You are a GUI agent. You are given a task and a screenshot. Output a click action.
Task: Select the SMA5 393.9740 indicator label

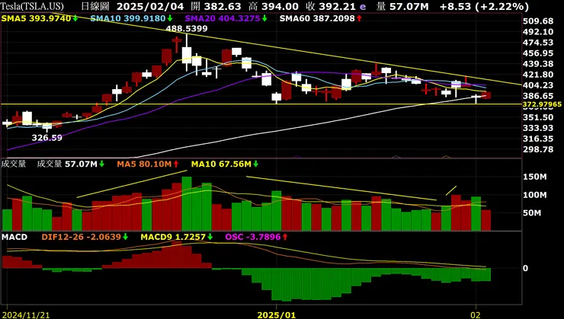click(x=37, y=18)
